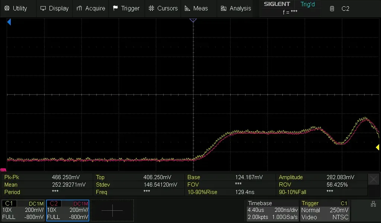The width and height of the screenshot is (381, 223).
Task: Open the Trigger menu in top bar
Action: coord(126,8)
